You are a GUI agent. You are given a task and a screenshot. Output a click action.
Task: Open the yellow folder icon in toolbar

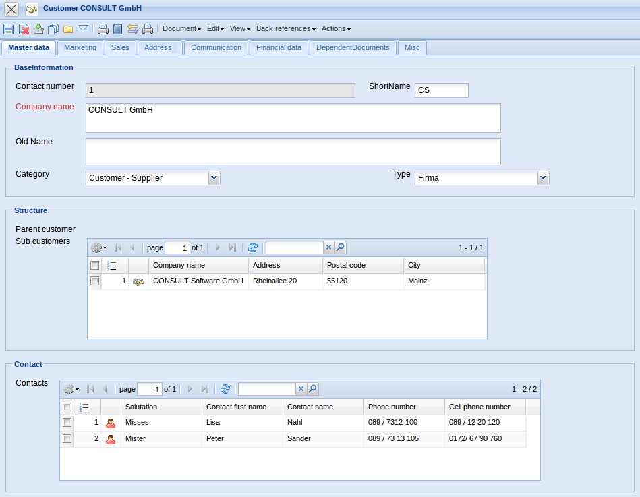68,29
